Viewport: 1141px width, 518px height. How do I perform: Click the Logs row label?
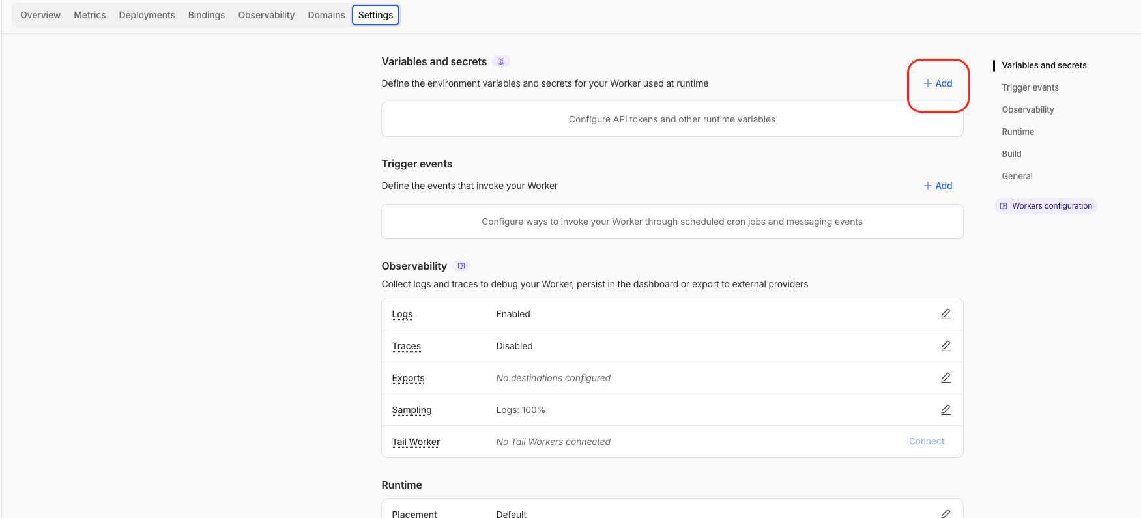pyautogui.click(x=402, y=314)
